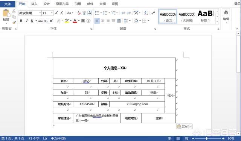Expand the styles gallery more arrow
This screenshot has width=241, height=141.
click(x=217, y=22)
